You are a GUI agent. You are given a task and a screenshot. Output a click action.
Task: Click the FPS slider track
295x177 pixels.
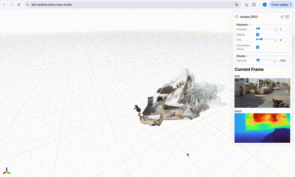click(x=266, y=39)
